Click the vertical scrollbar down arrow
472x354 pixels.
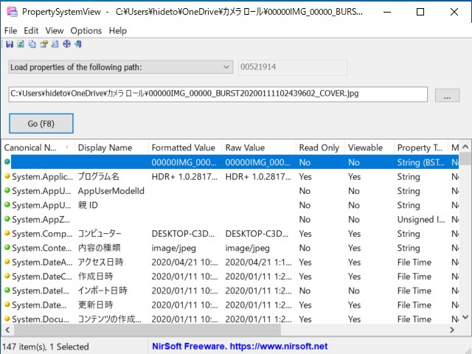coord(465,317)
